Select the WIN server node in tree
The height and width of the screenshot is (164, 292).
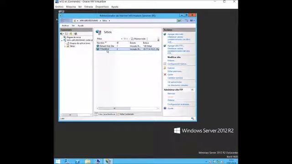pyautogui.click(x=79, y=40)
